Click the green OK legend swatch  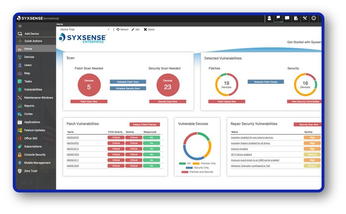pos(182,164)
